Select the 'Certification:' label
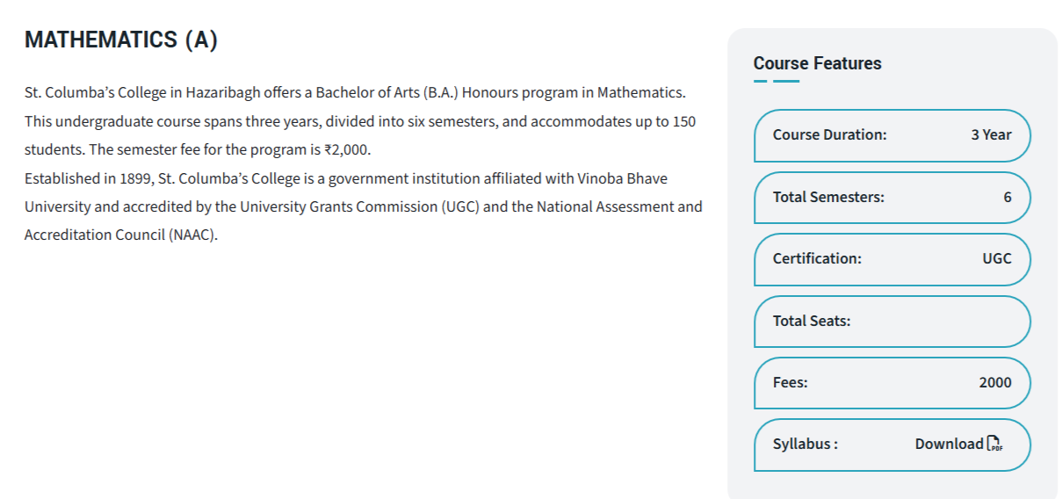 coord(817,258)
